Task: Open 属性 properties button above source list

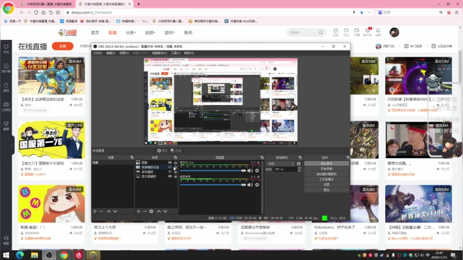Action: (x=162, y=151)
